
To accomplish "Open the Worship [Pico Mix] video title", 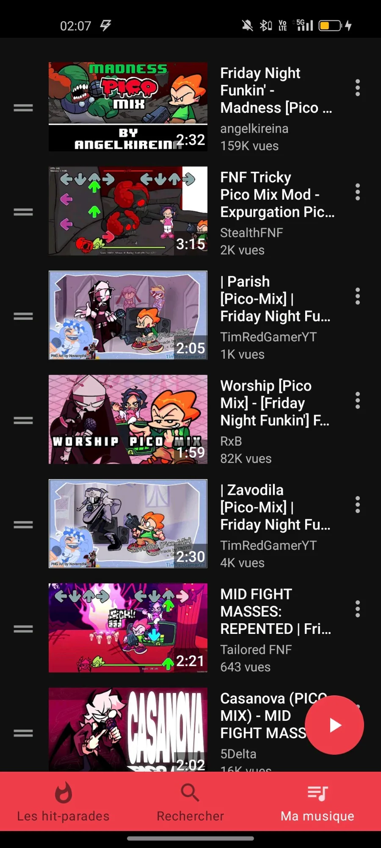I will (x=275, y=403).
